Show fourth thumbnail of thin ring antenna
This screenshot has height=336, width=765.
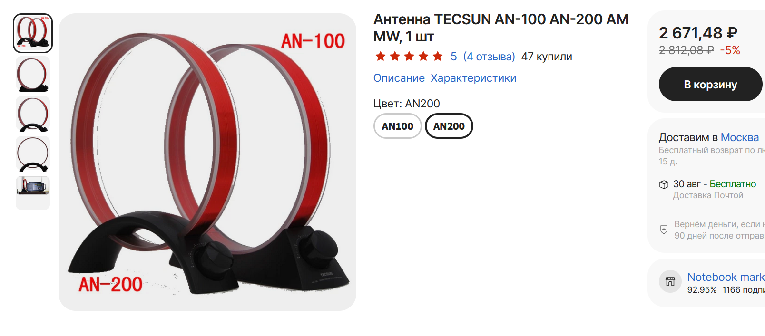[33, 154]
